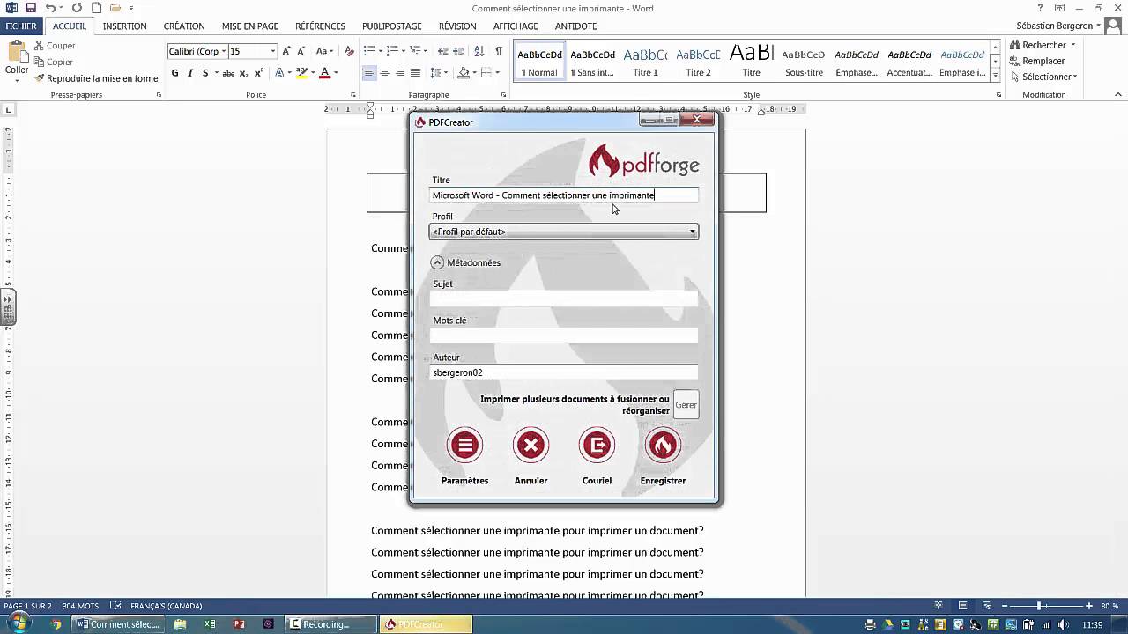The height and width of the screenshot is (634, 1128).
Task: Show paragraph marks pilcrow icon
Action: pos(499,51)
